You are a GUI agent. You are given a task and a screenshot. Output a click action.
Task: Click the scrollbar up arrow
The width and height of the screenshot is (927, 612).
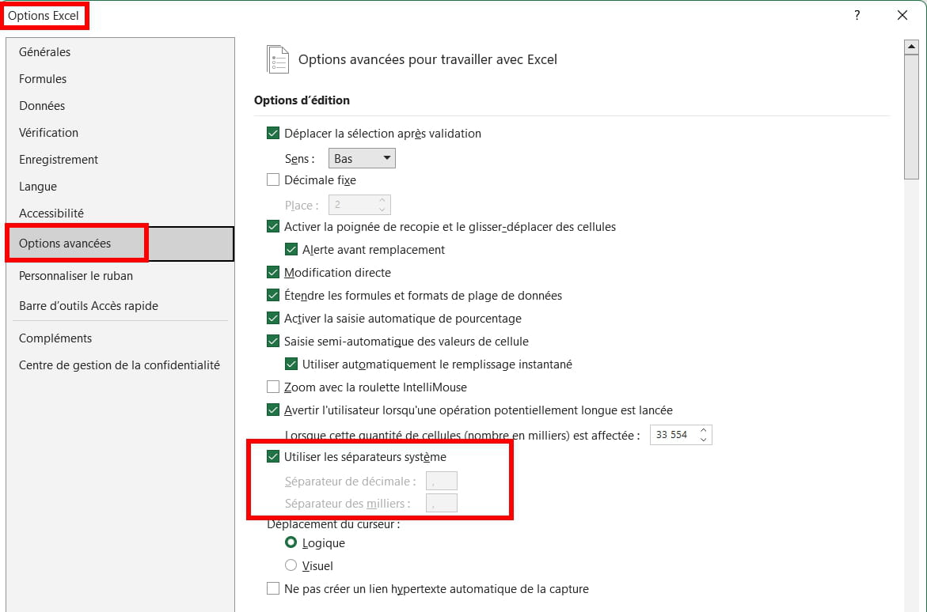click(x=911, y=47)
